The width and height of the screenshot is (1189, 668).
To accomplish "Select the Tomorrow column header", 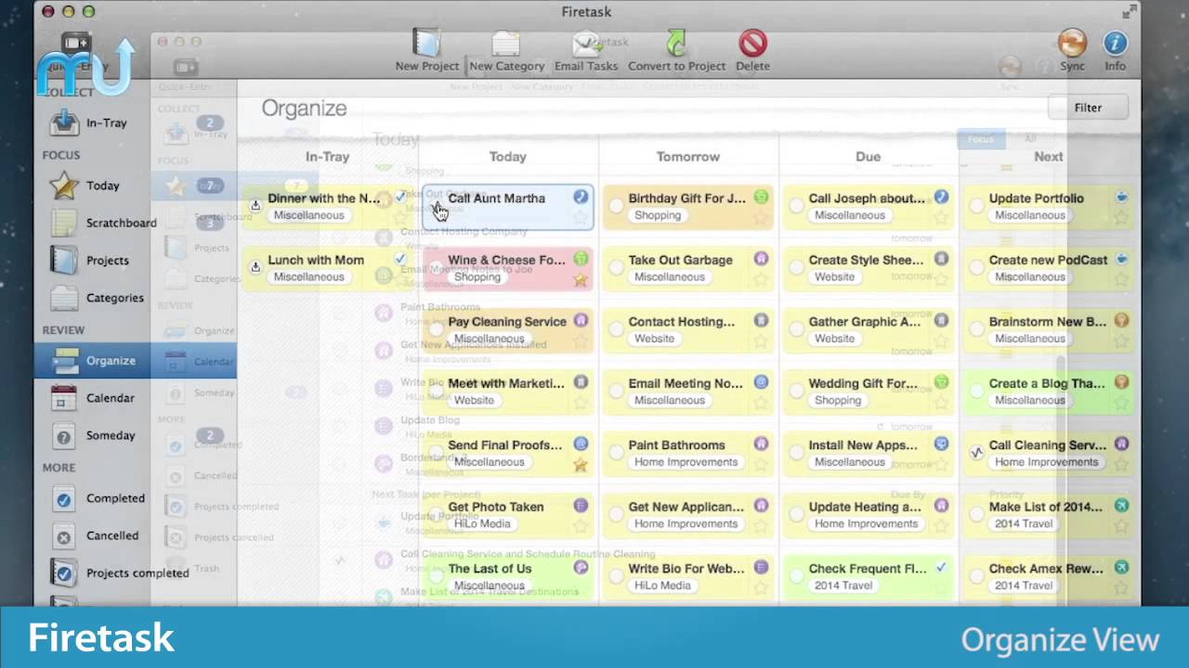I will coord(687,157).
